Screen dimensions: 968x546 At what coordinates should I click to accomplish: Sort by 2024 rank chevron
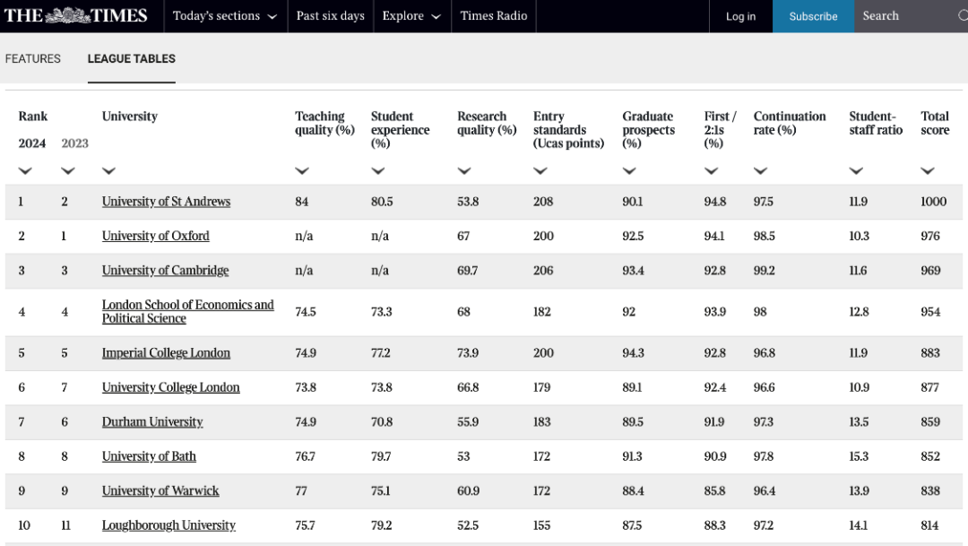(25, 171)
